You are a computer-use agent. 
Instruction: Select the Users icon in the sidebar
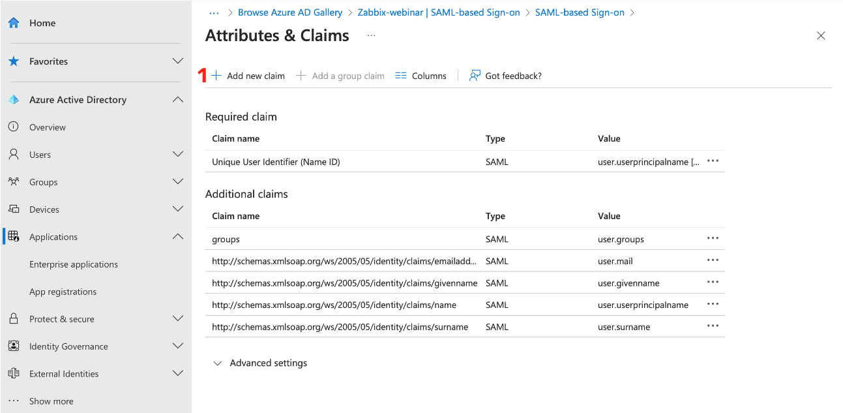click(x=13, y=154)
